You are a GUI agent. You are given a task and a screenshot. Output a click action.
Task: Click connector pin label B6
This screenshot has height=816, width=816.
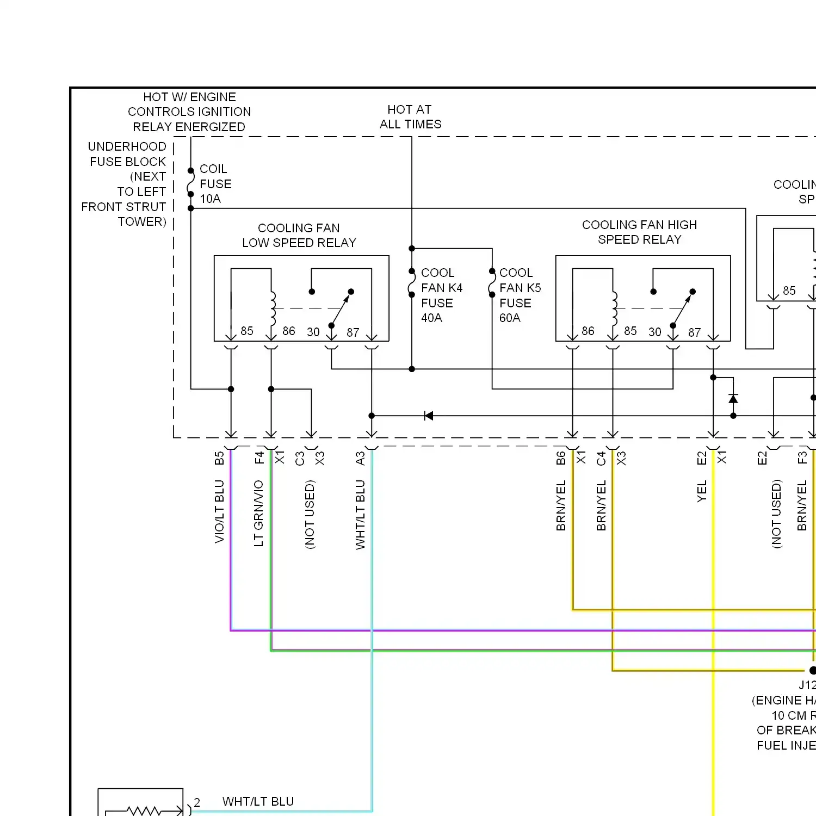(x=561, y=459)
